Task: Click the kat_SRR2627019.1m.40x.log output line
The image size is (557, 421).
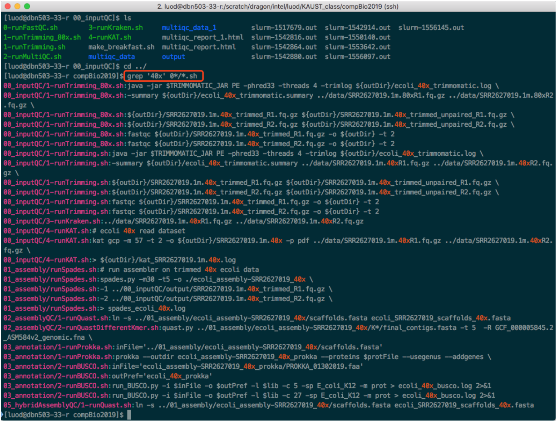Action: [x=120, y=260]
